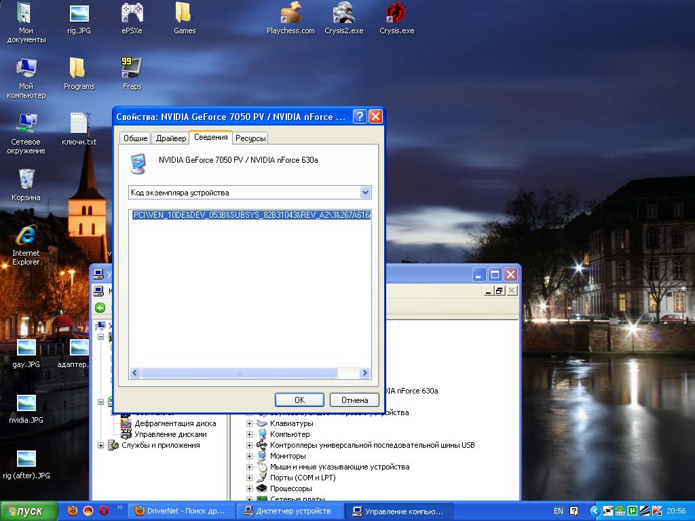Expand the Службы и приложения node
Viewport: 695px width, 521px height.
tap(101, 445)
